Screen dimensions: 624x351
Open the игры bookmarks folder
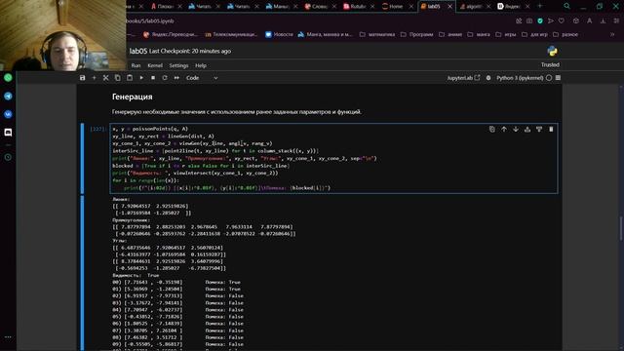[x=505, y=35]
